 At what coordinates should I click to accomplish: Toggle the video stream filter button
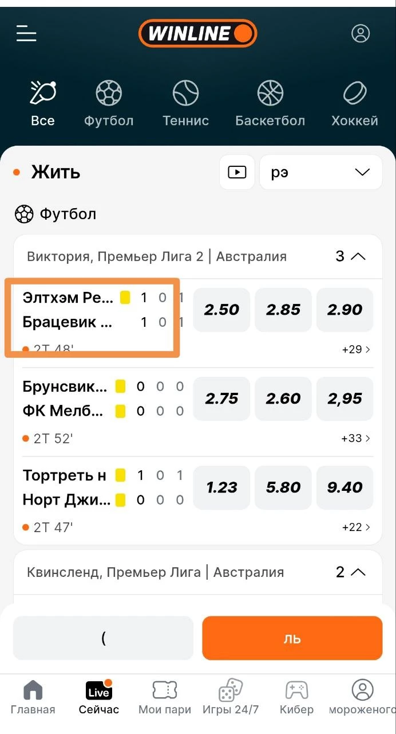237,172
